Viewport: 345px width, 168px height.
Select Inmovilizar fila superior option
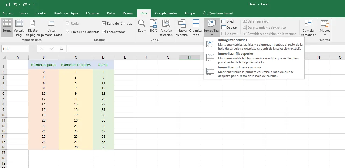coord(236,54)
